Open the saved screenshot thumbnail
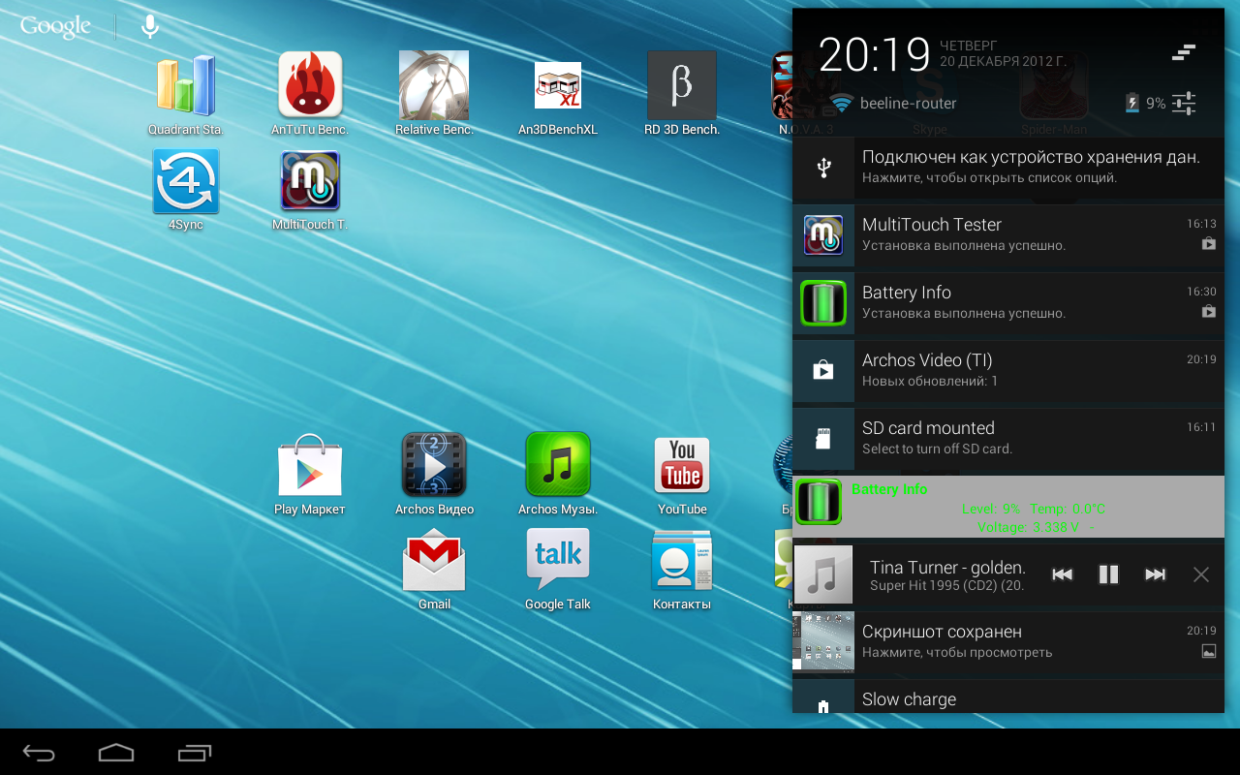This screenshot has width=1240, height=775. pos(823,641)
